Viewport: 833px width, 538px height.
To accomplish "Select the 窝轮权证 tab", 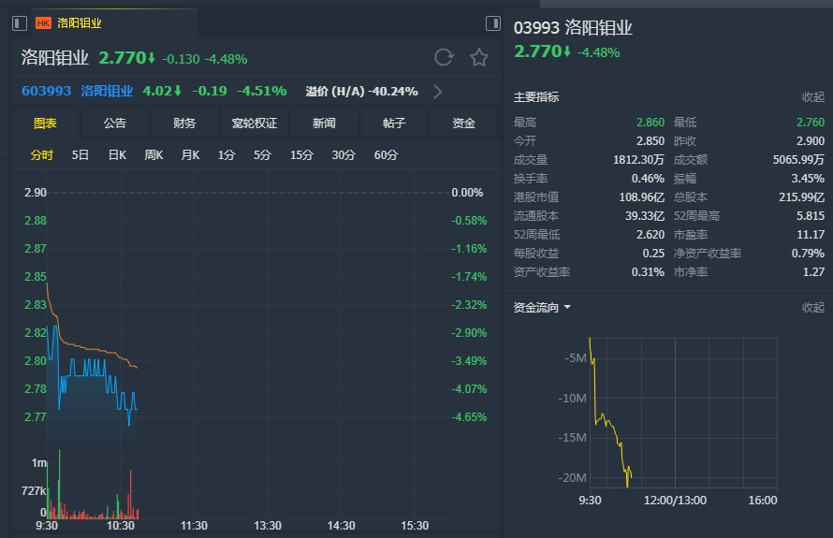I will pos(255,124).
